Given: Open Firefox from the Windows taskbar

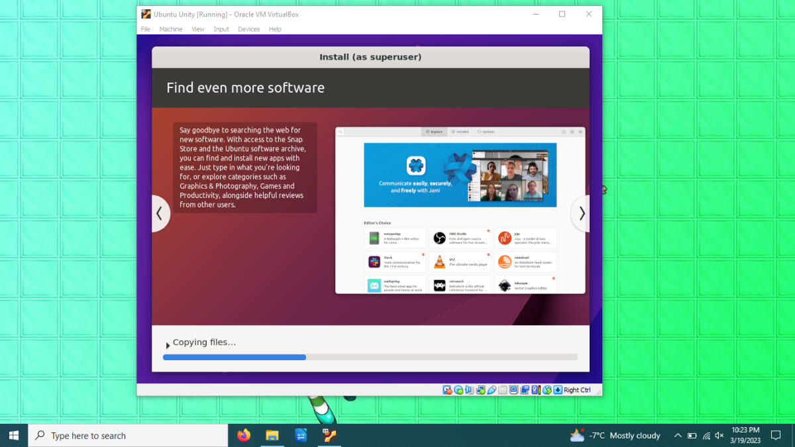Looking at the screenshot, I should pos(244,435).
